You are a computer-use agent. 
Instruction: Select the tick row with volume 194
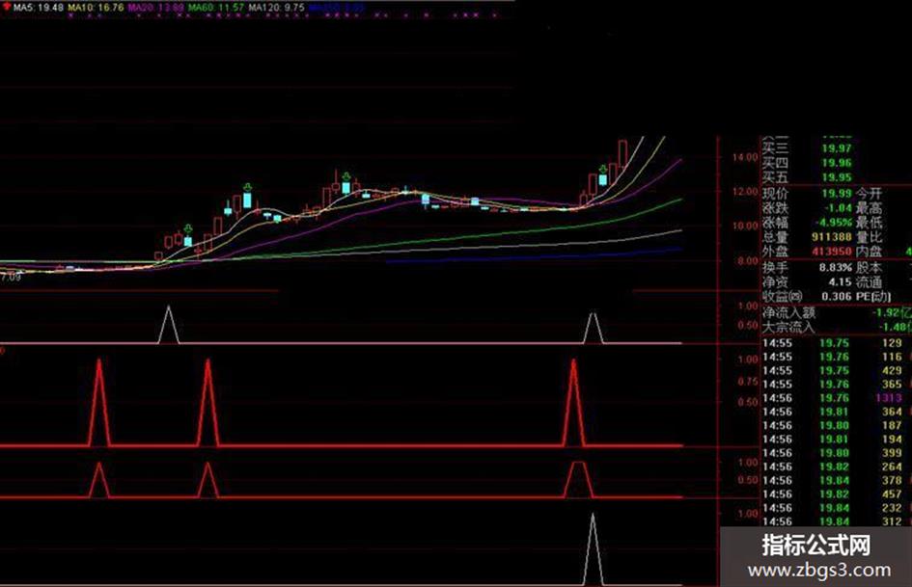point(837,440)
